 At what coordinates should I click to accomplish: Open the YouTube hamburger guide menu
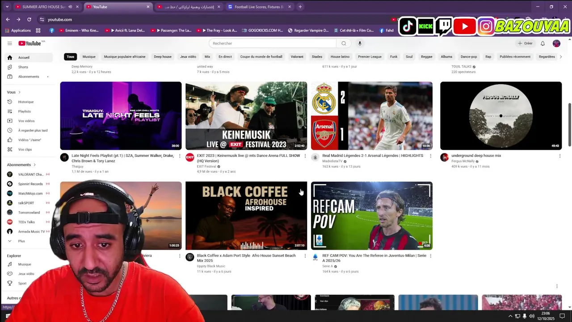(x=9, y=43)
